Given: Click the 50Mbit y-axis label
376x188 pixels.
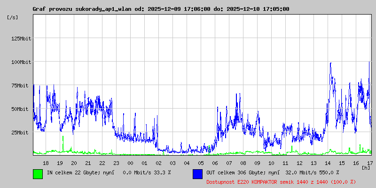Looking at the screenshot, I should (20, 109).
